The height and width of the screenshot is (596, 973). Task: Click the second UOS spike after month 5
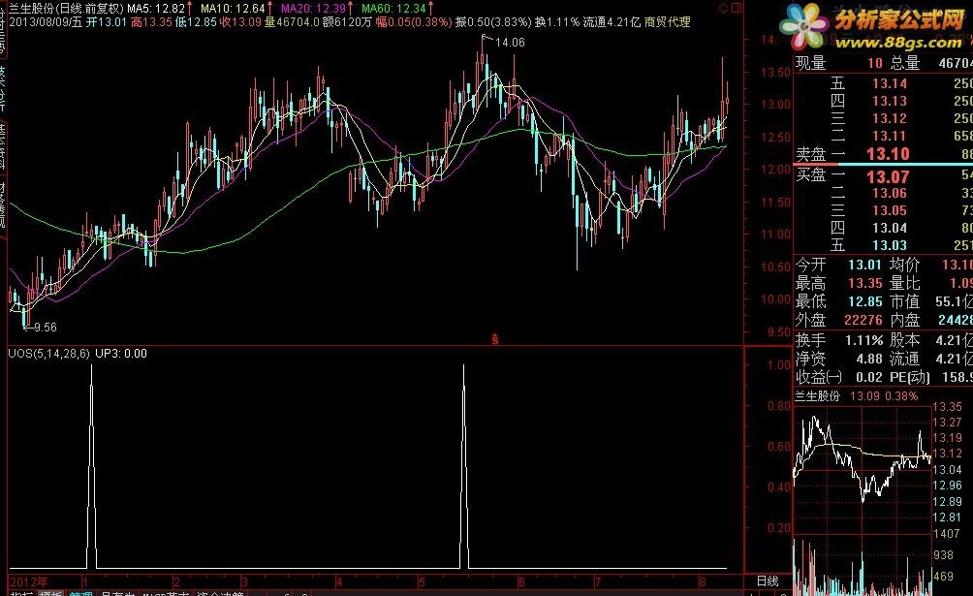tap(463, 465)
